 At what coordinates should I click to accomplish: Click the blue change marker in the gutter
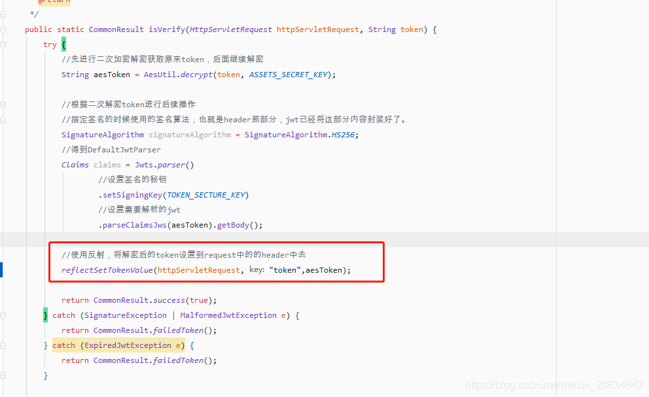pos(1,269)
